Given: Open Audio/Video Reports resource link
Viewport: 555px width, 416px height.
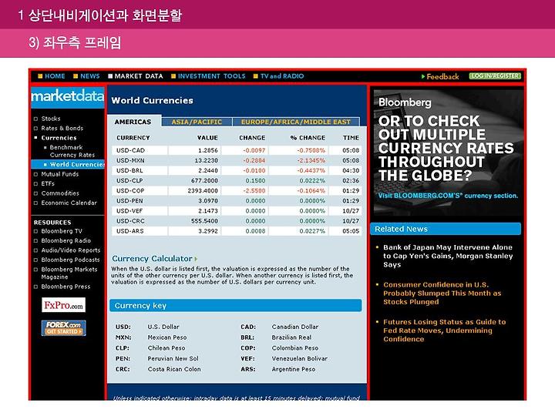Looking at the screenshot, I should tap(70, 250).
